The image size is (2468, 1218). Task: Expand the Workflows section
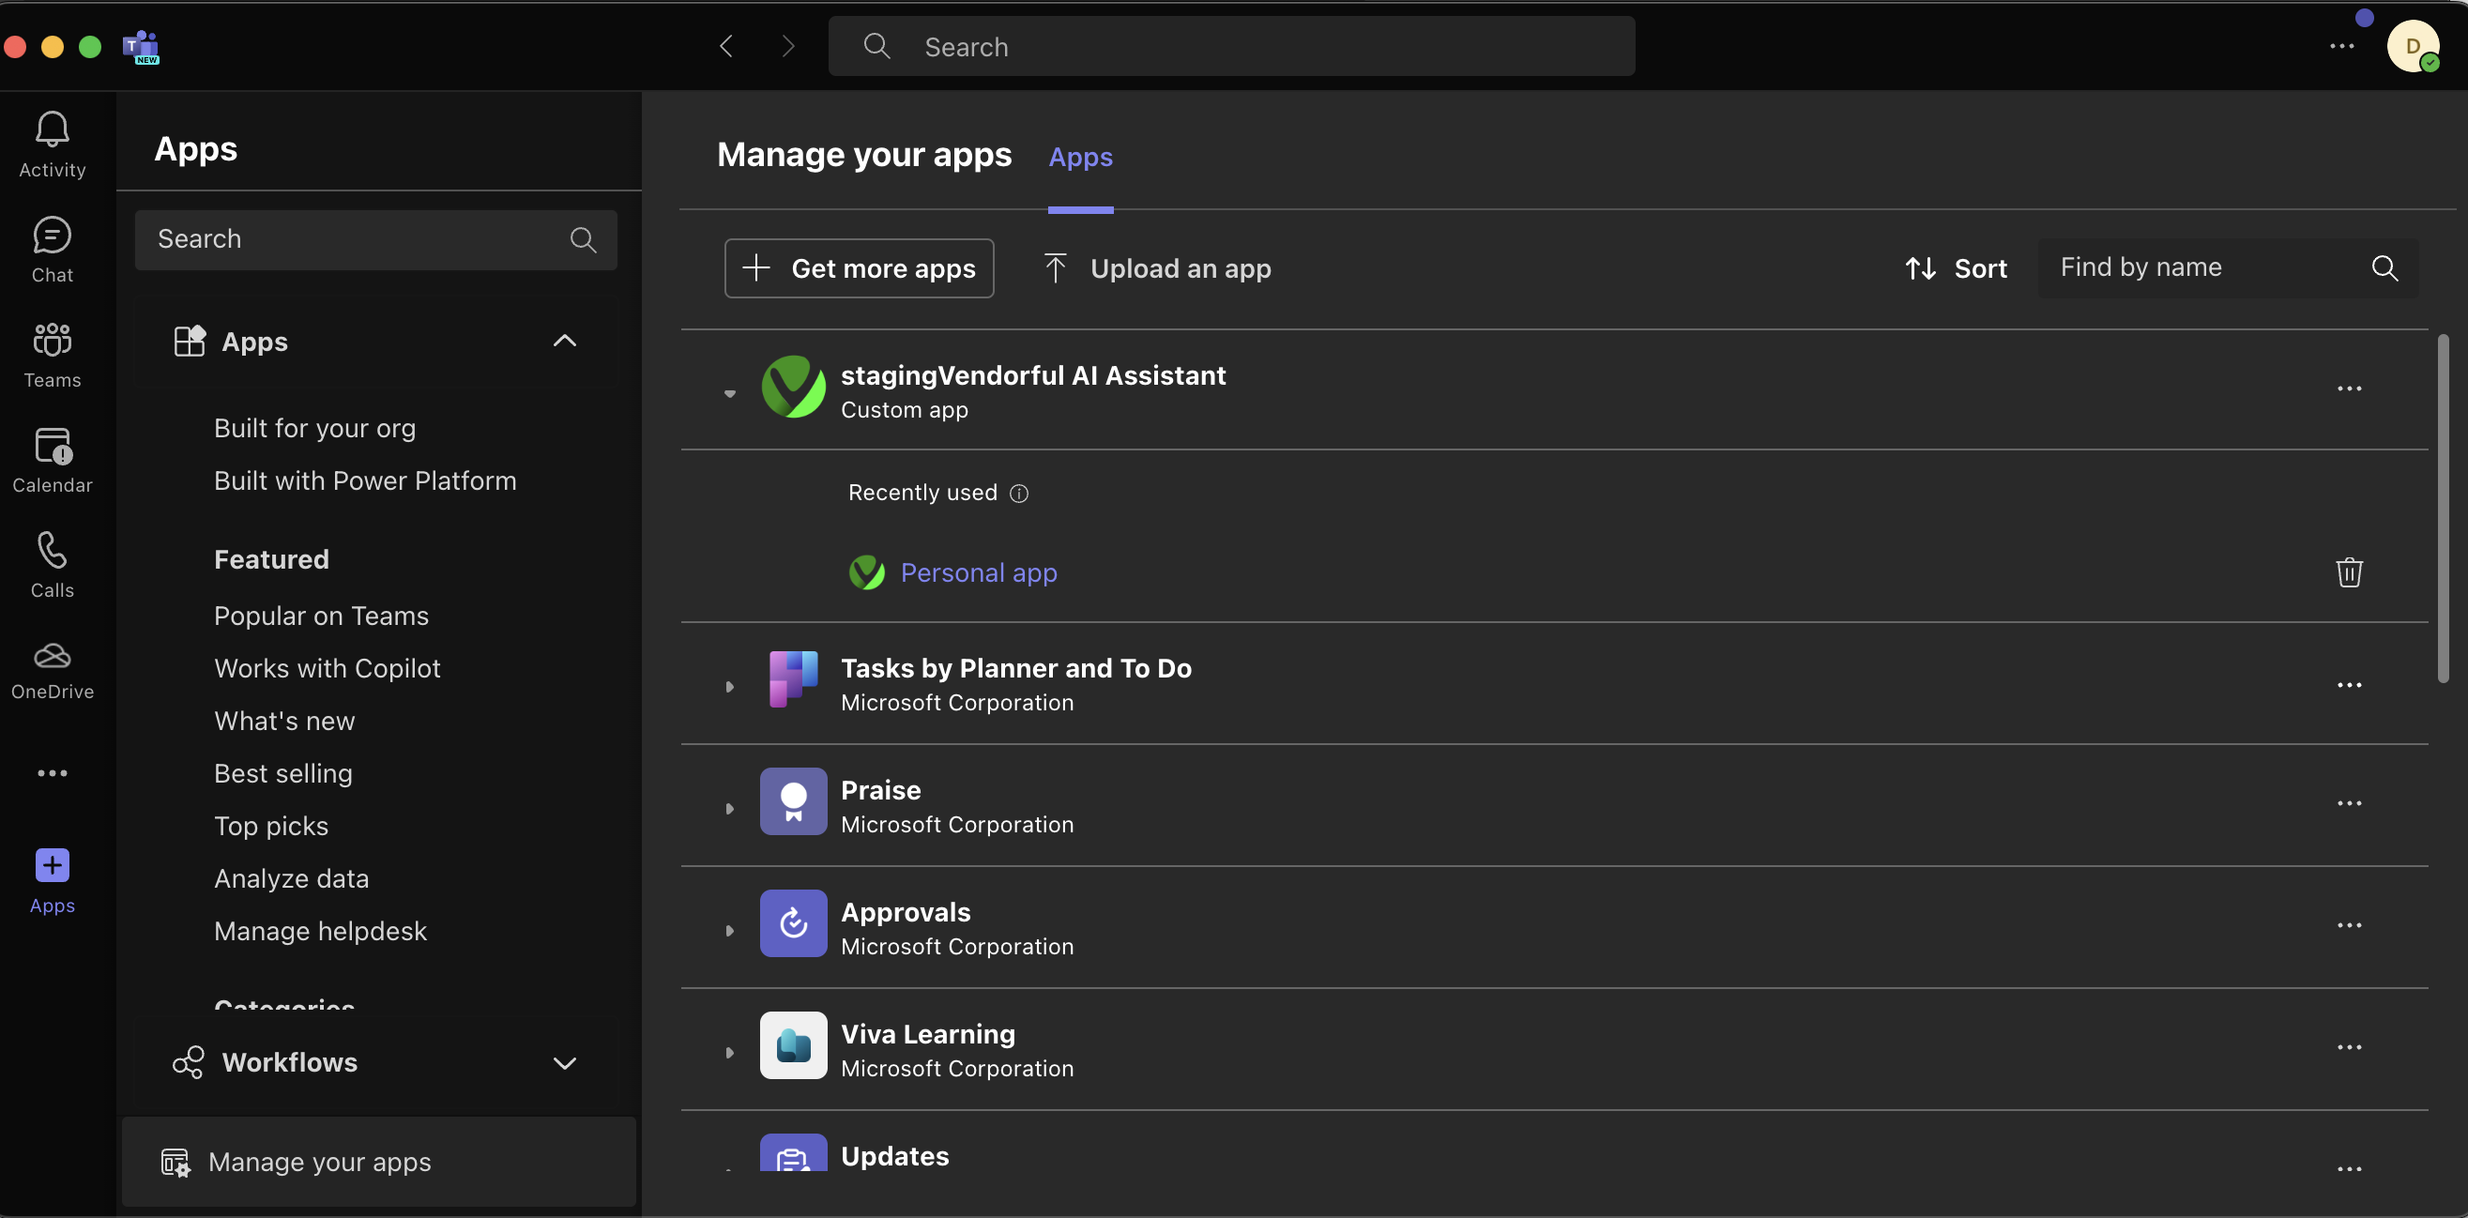click(564, 1063)
